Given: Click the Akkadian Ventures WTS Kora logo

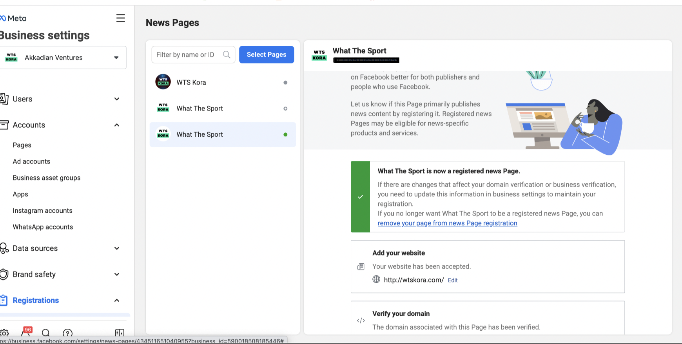Looking at the screenshot, I should 11,58.
